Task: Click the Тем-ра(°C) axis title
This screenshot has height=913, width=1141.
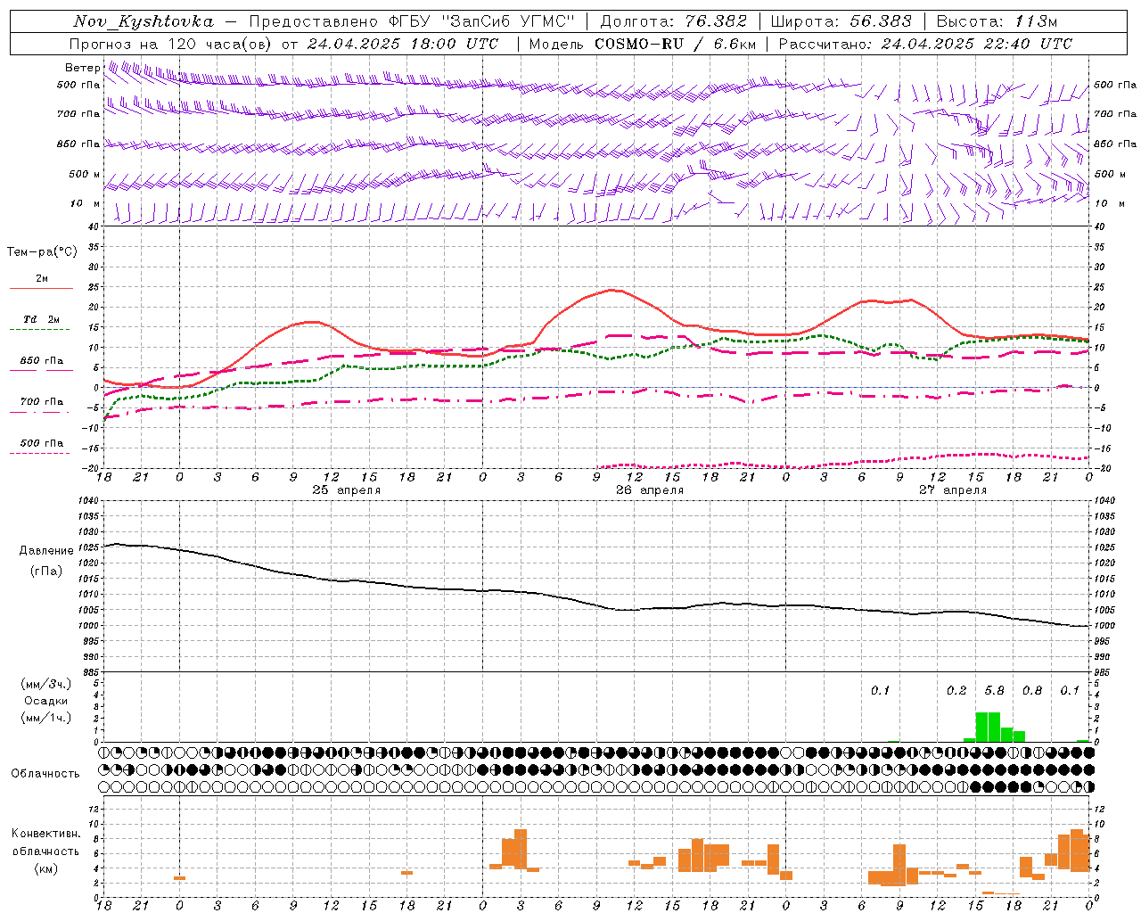Action: click(42, 252)
